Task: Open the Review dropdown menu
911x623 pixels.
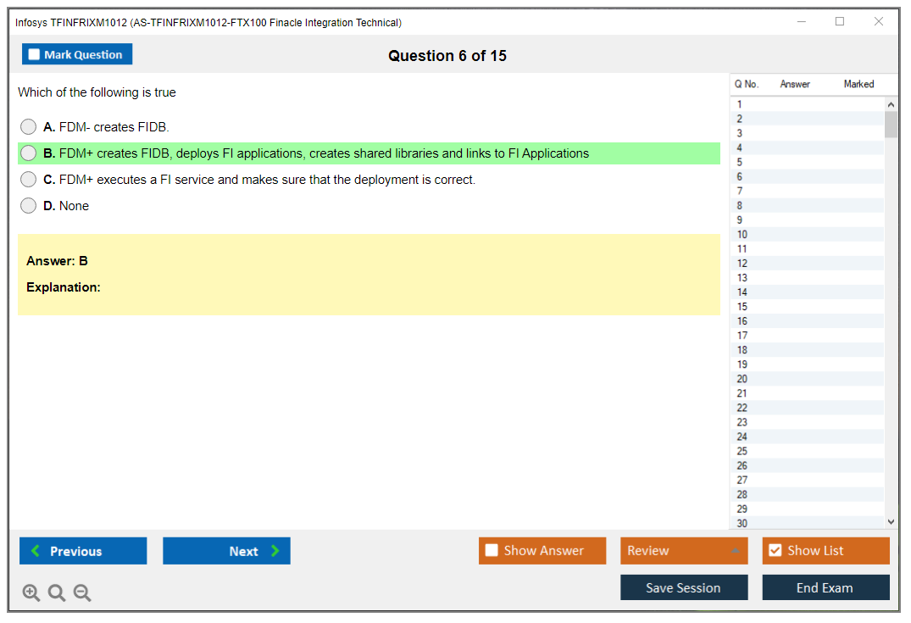Action: click(x=735, y=551)
